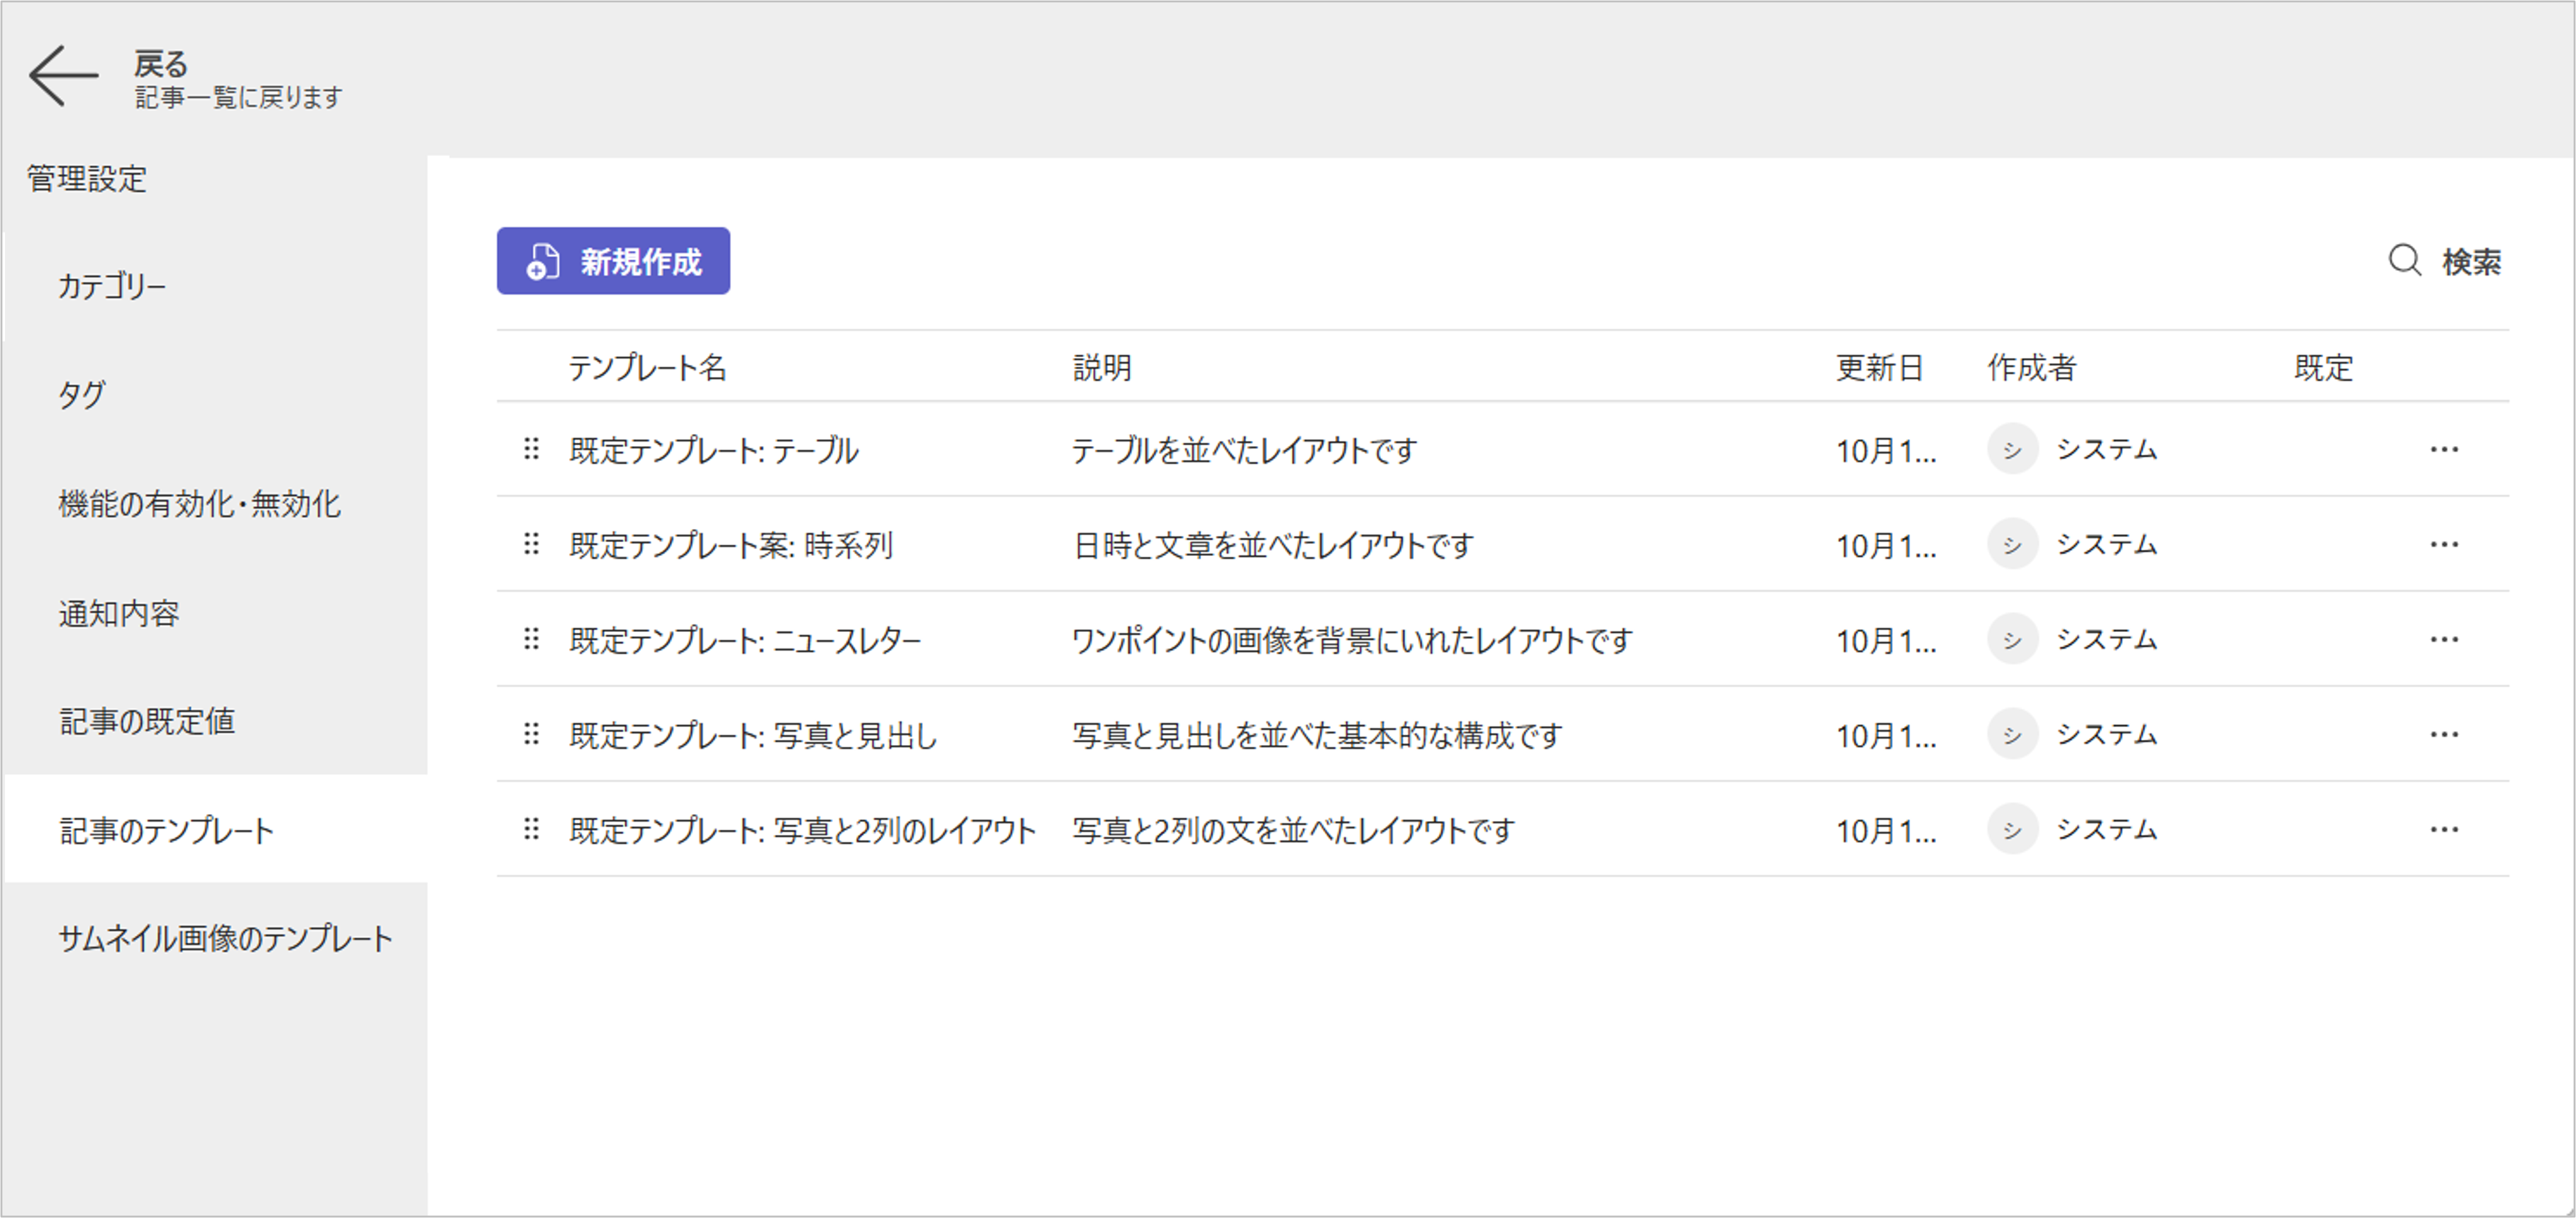Click the 検索 label

(2471, 262)
